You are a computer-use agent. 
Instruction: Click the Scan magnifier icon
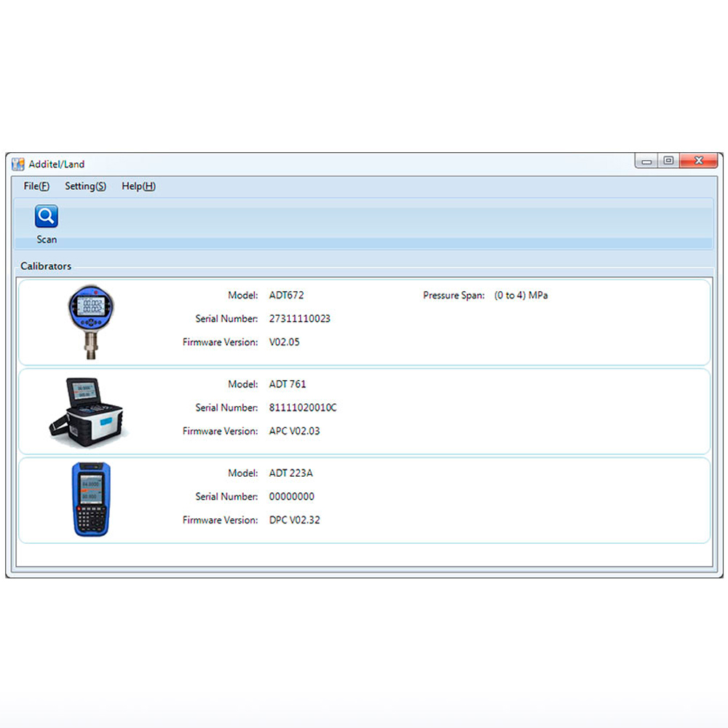click(x=47, y=216)
